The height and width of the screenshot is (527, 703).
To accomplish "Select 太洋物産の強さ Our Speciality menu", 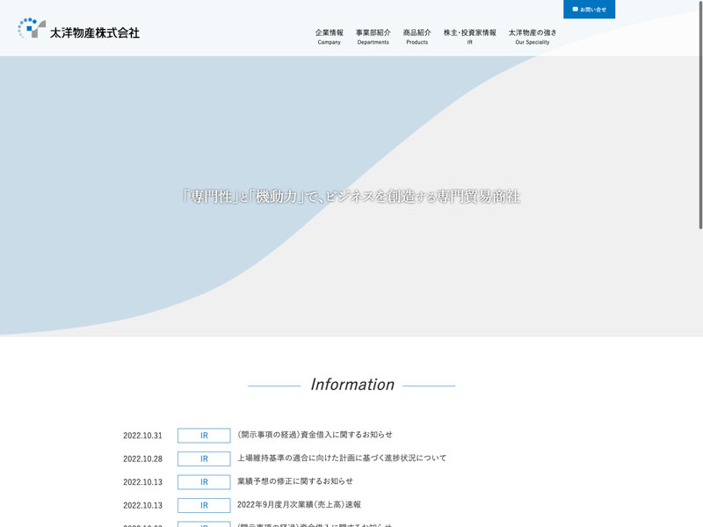I will (x=532, y=36).
